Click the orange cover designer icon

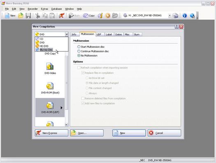tap(108, 16)
